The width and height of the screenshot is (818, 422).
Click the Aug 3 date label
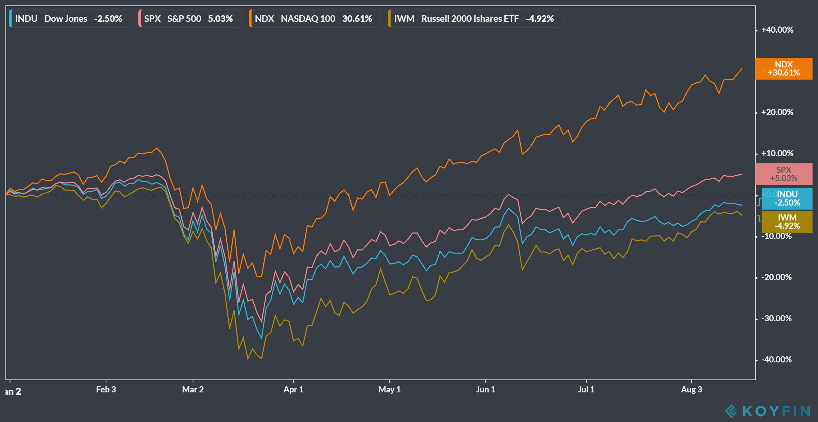(x=692, y=390)
